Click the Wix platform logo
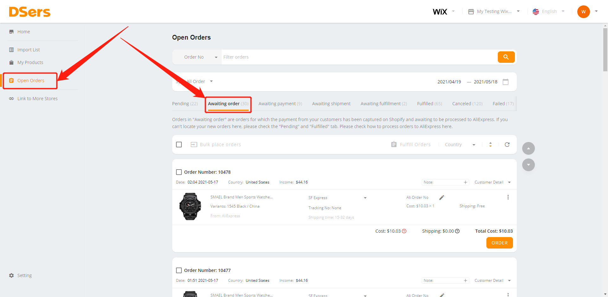 [440, 12]
